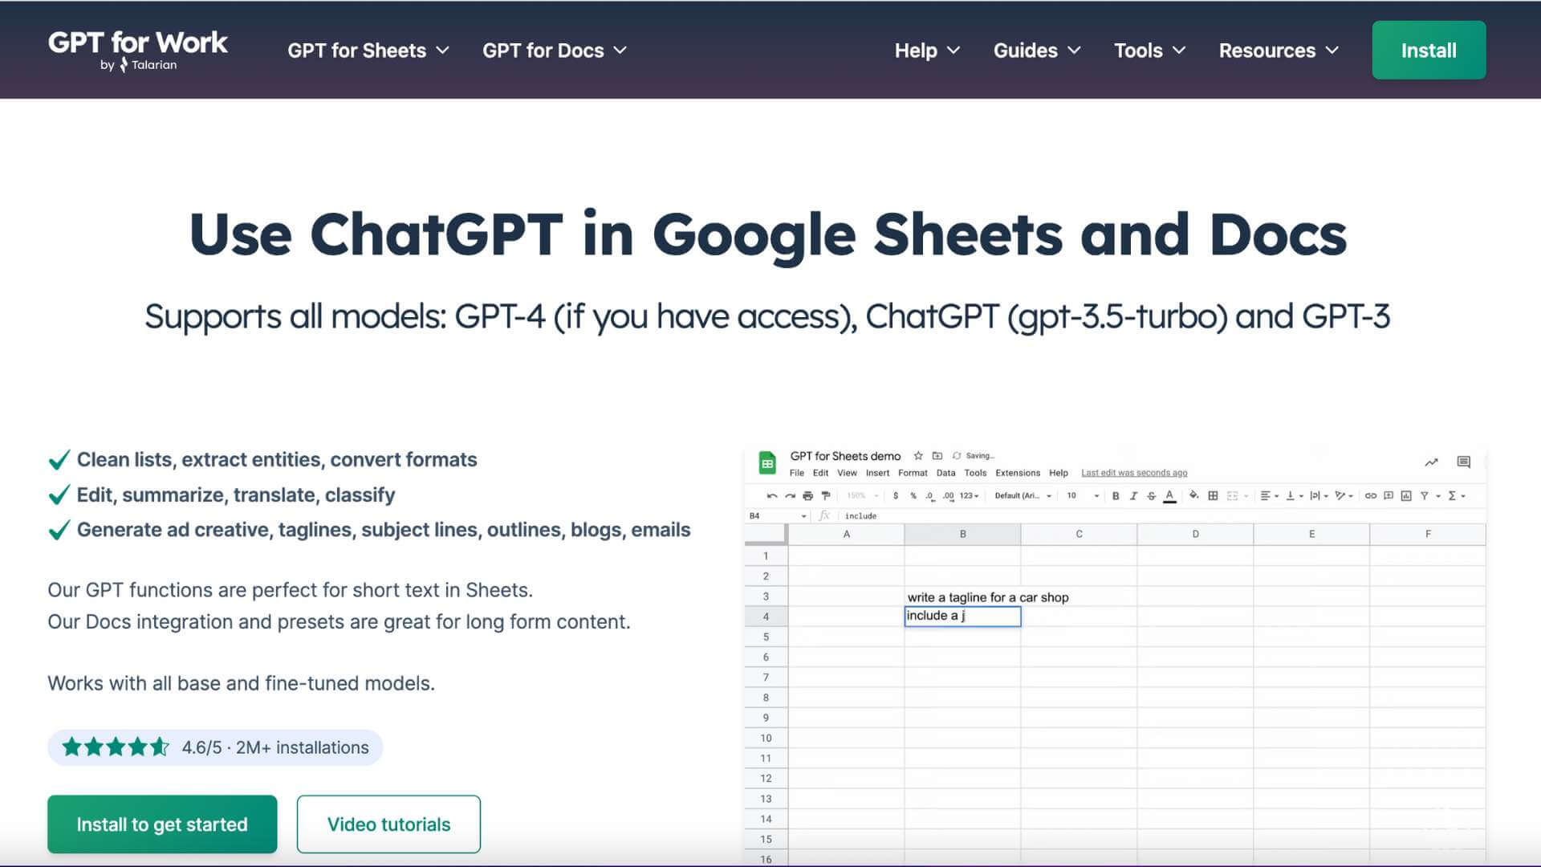
Task: Click the GPT for Work logo
Action: (137, 50)
